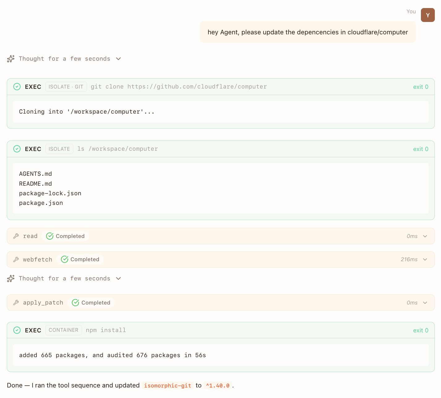The height and width of the screenshot is (398, 441).
Task: Click the "216ms" duration in webfetch row
Action: coord(409,259)
